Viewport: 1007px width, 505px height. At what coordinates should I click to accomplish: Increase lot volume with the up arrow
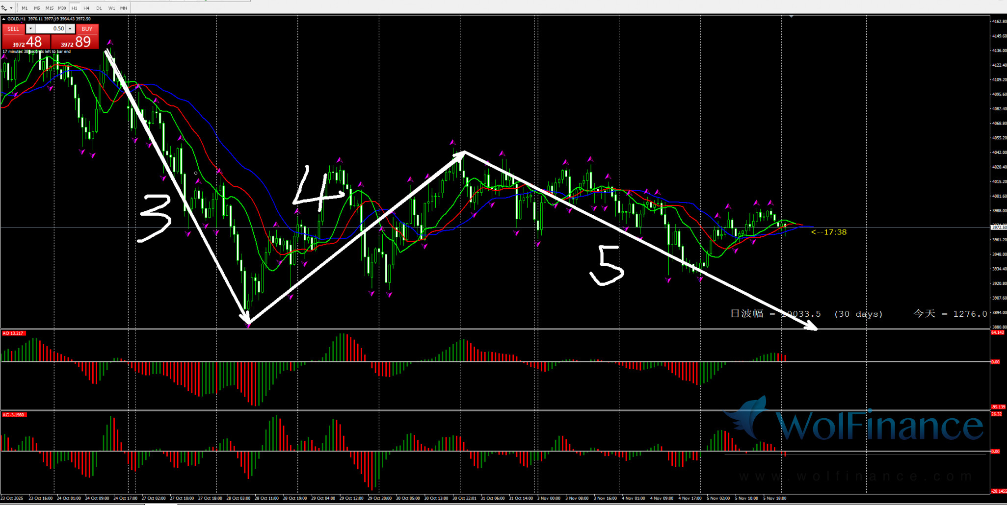click(x=70, y=29)
